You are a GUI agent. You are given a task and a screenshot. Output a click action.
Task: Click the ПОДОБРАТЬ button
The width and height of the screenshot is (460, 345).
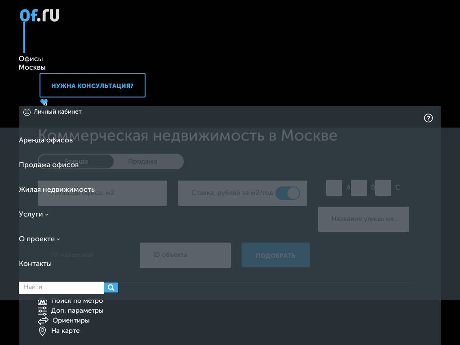(x=276, y=255)
